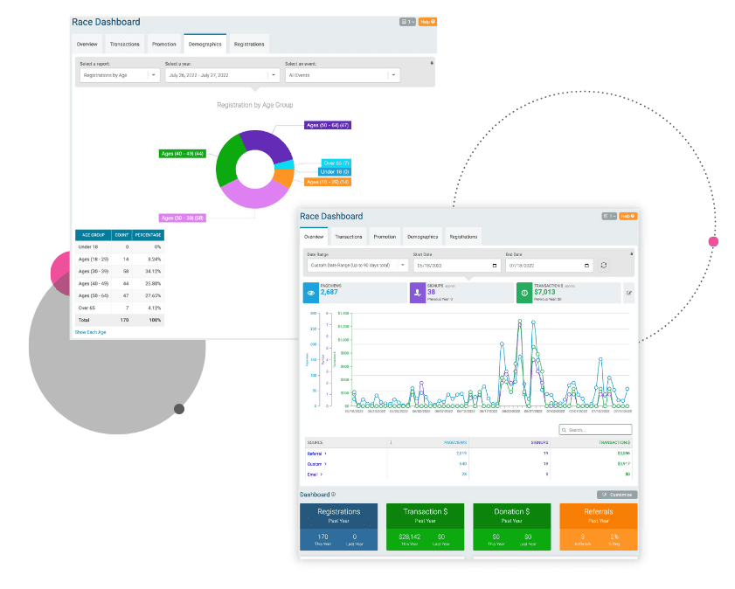Click the green Transaction $ dollar icon
The image size is (735, 589).
[x=524, y=293]
